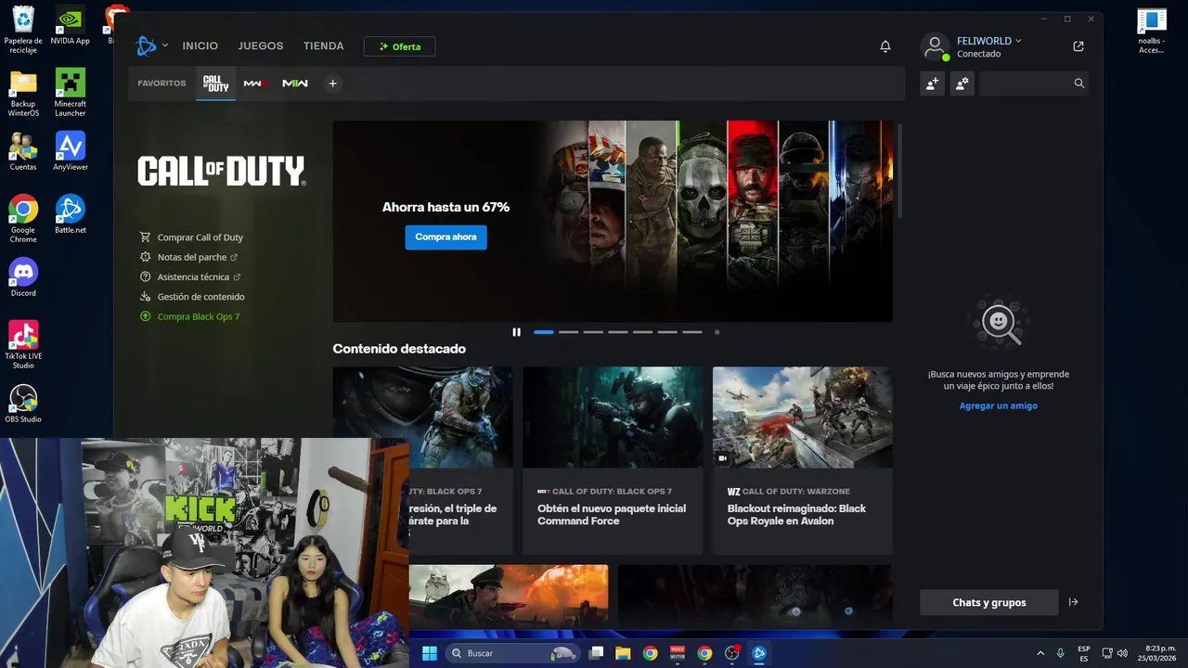
Task: Open the JUEGOS tab
Action: tap(261, 45)
